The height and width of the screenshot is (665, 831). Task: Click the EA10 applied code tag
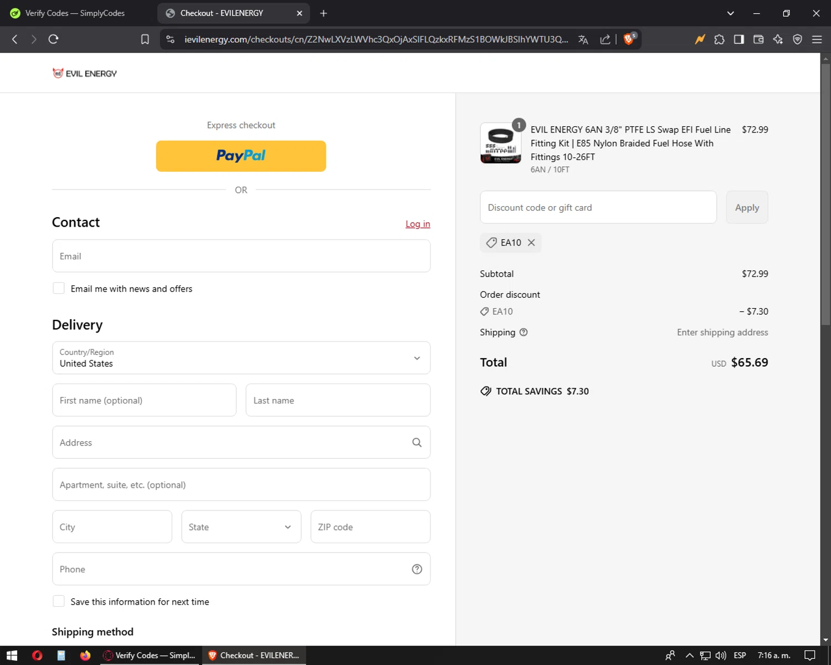511,243
